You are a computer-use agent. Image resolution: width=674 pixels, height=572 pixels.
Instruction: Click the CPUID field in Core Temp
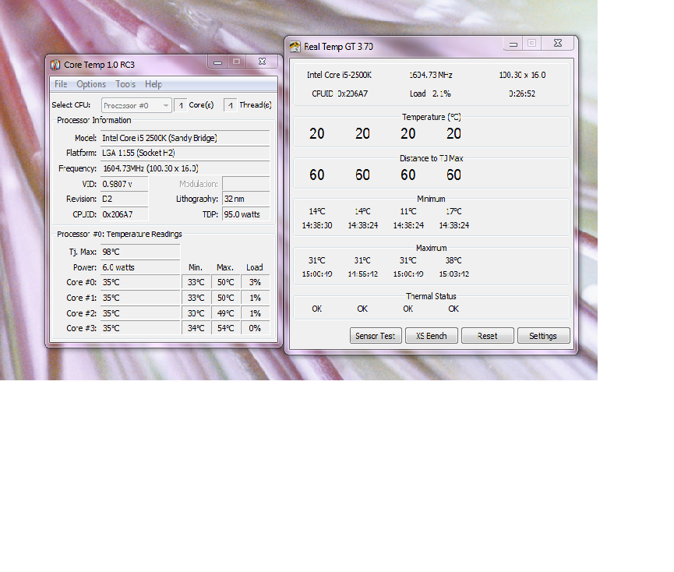(x=124, y=214)
